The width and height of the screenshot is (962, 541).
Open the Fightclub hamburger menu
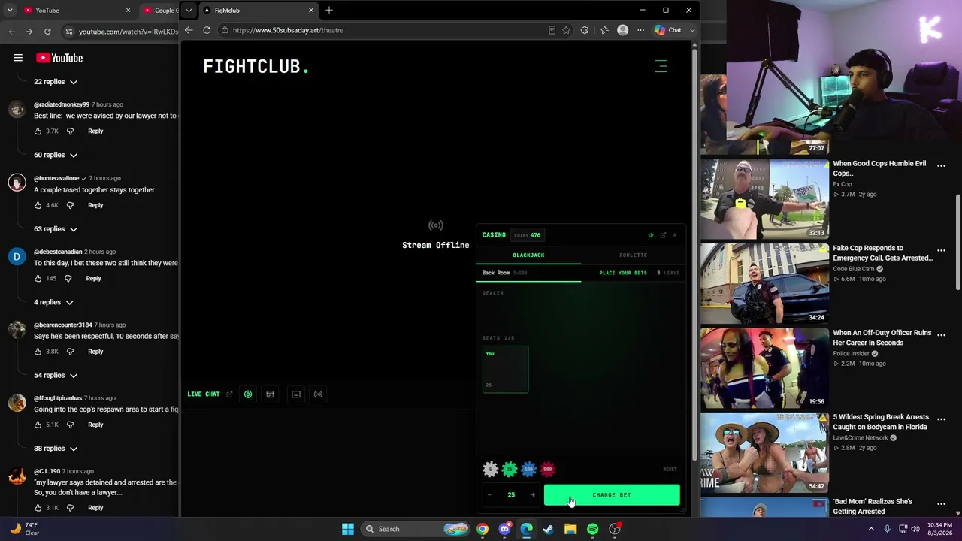661,66
